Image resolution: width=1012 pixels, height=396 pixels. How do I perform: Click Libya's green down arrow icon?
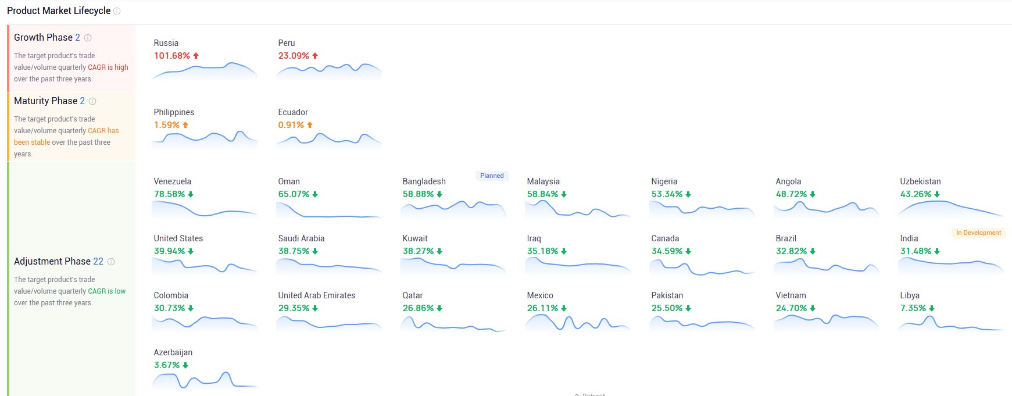[932, 308]
